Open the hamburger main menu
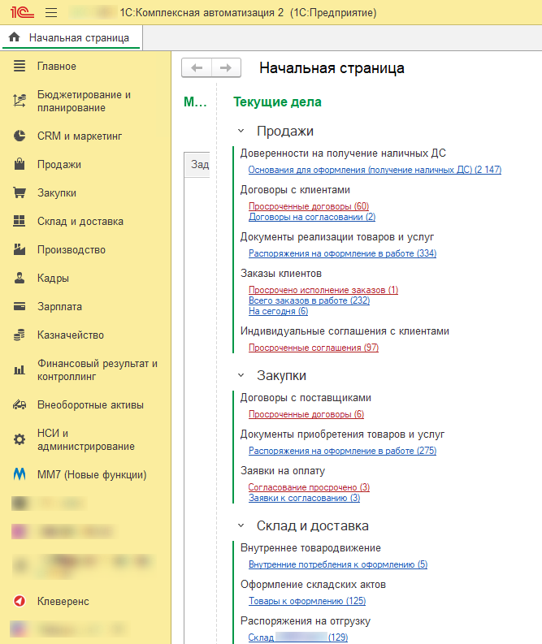This screenshot has width=542, height=644. tap(51, 13)
